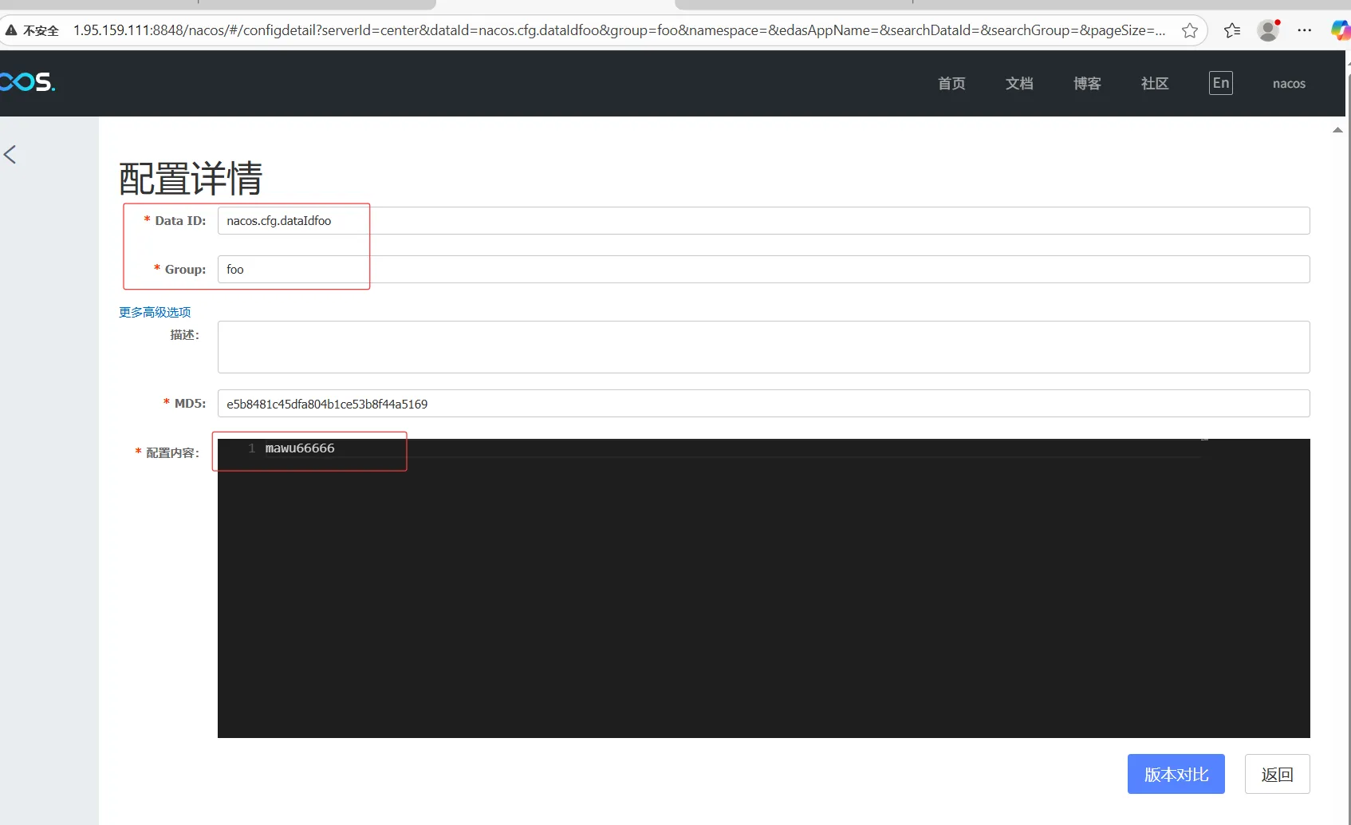Click the 描述 description text area
Image resolution: width=1351 pixels, height=825 pixels.
[763, 347]
